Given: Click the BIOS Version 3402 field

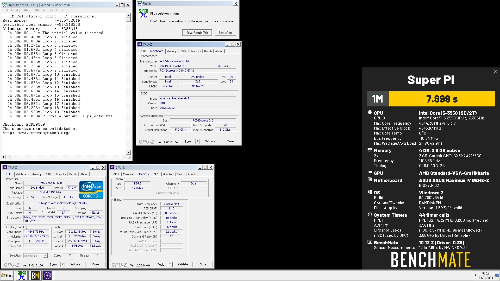Looking at the screenshot, I should coord(197,103).
